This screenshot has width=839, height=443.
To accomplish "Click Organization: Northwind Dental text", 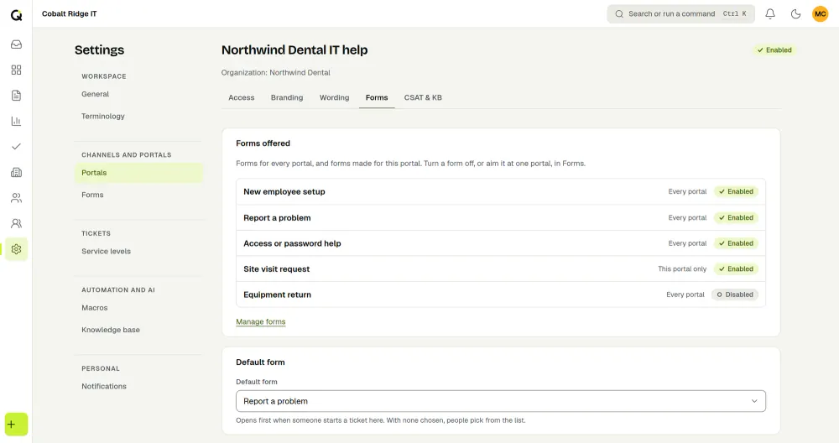I will pyautogui.click(x=275, y=73).
